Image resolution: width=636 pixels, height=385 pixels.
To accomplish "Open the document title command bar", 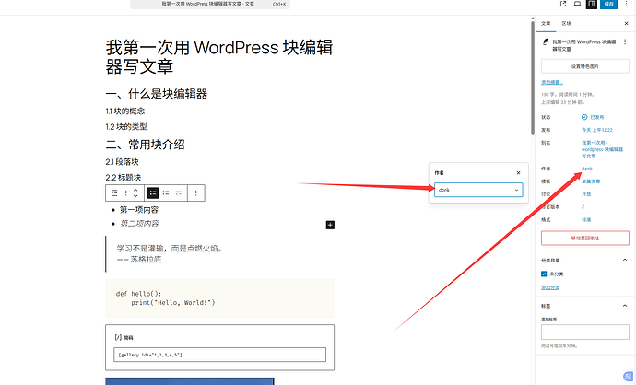I will [x=210, y=4].
